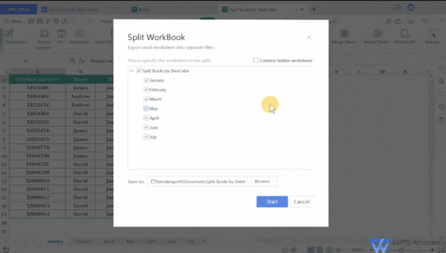This screenshot has width=446, height=253.
Task: Uncheck the June worksheet
Action: pos(146,128)
